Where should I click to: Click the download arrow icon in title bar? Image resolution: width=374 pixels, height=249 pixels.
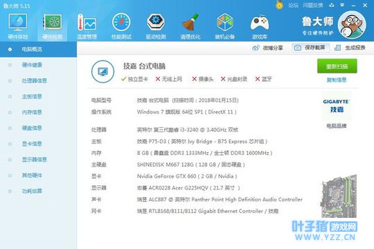[x=332, y=5]
